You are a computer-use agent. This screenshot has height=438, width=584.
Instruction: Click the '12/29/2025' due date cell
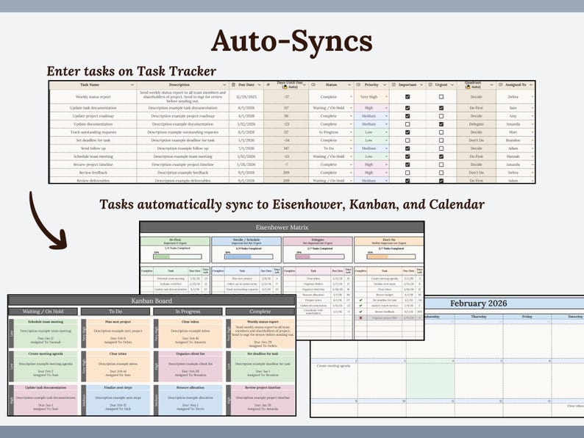pos(246,97)
